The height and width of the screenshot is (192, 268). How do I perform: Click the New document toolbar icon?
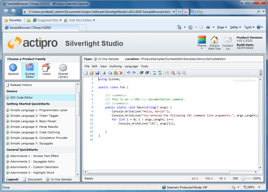(x=86, y=73)
